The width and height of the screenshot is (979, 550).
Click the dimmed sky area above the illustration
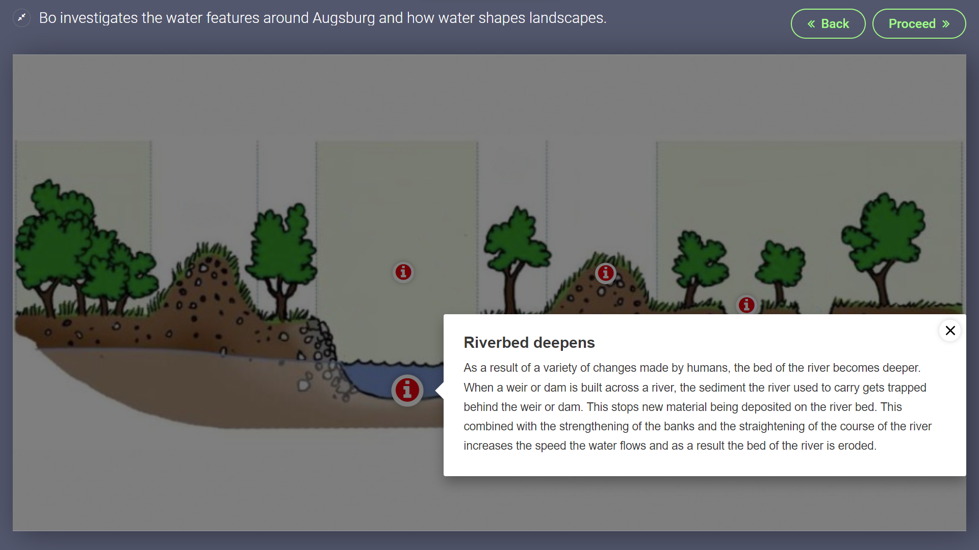[x=489, y=97]
